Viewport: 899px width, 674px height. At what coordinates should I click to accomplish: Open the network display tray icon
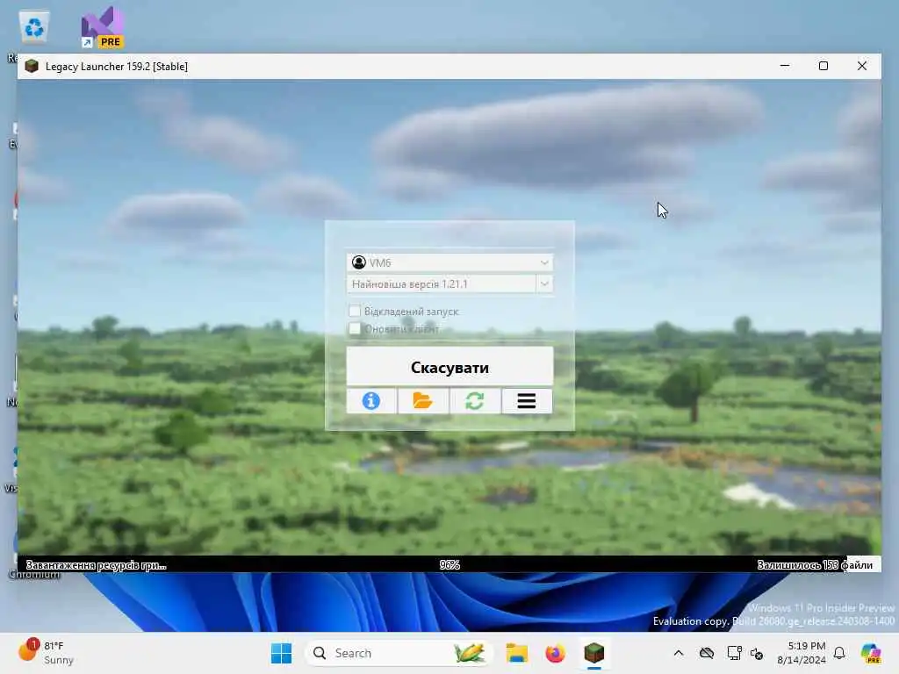pyautogui.click(x=734, y=653)
